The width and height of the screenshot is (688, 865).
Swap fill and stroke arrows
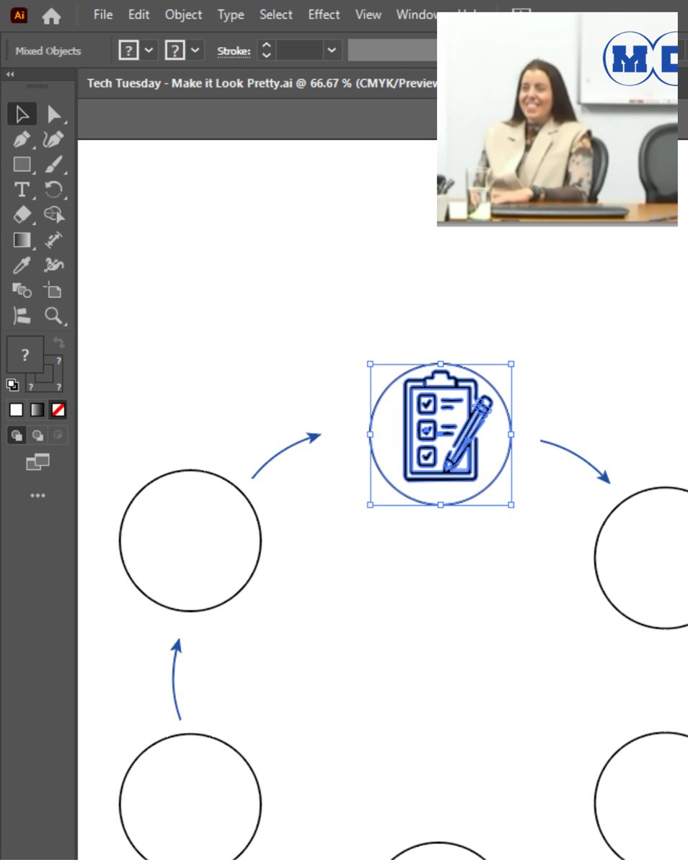click(x=59, y=344)
